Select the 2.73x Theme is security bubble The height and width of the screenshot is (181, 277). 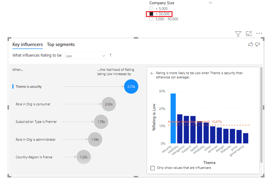tap(131, 87)
